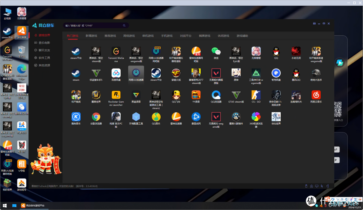This screenshot has width=363, height=210.
Task: Open 赛博朋克2077 steam版 icon
Action: 196,73
